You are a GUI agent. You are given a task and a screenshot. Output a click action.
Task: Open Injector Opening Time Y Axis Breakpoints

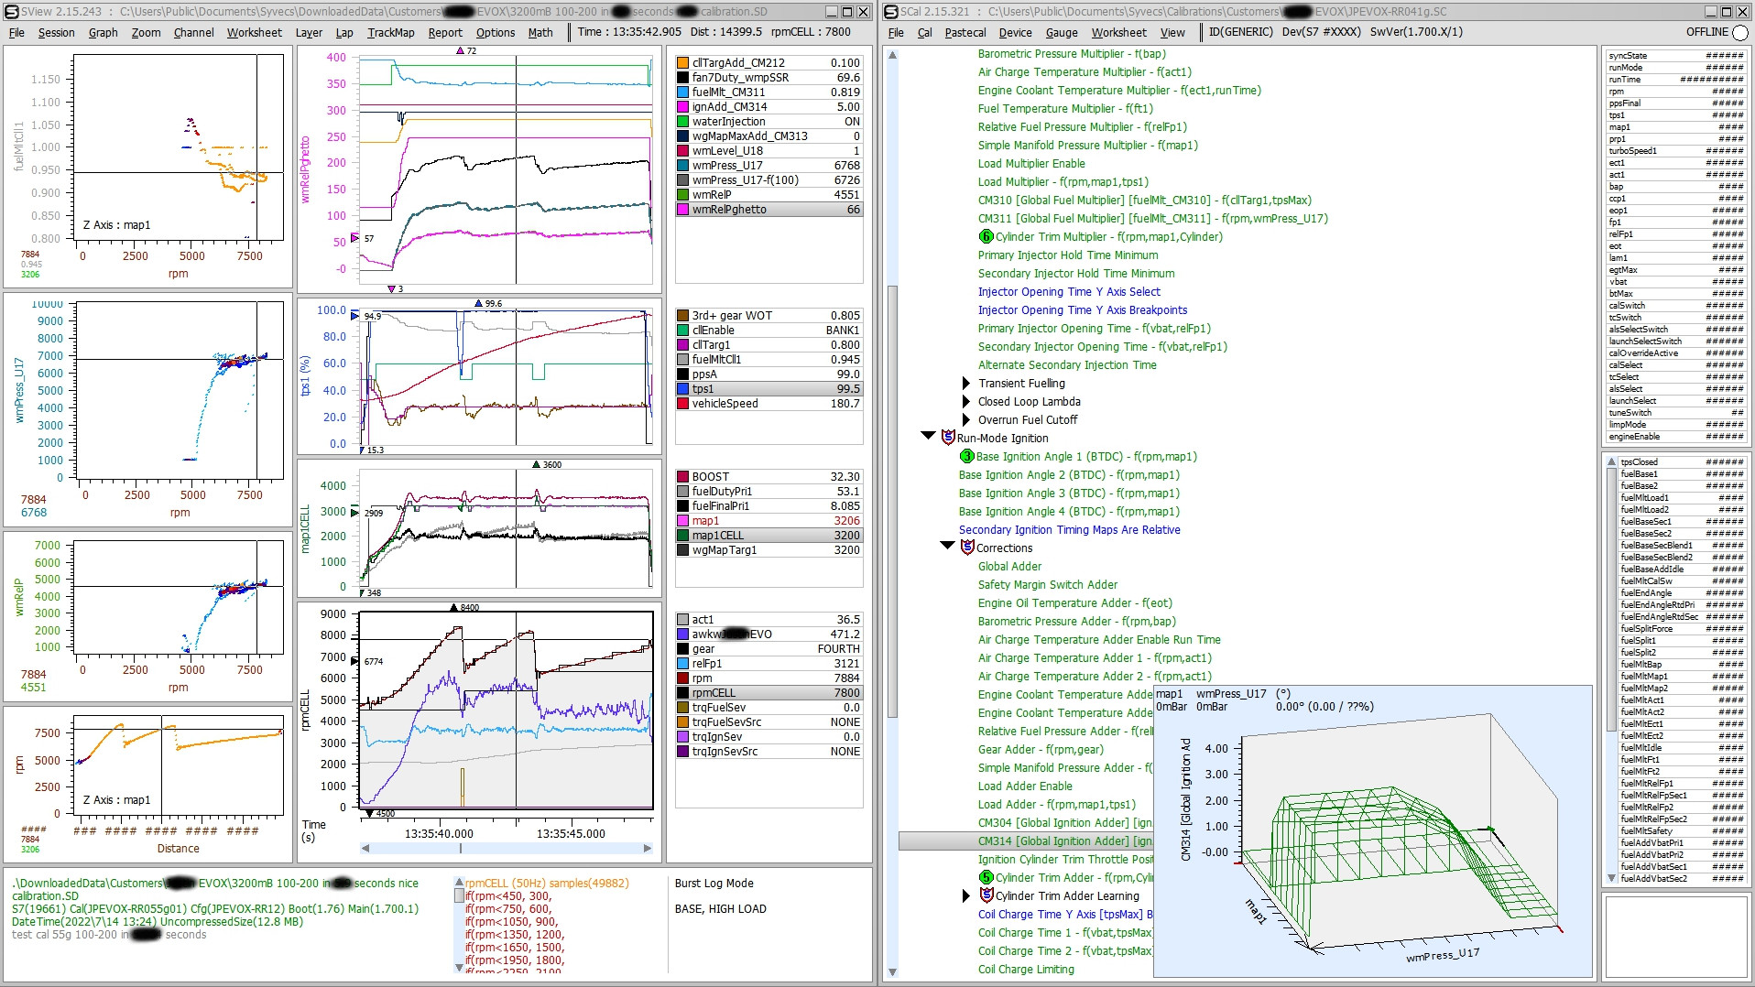click(1085, 309)
